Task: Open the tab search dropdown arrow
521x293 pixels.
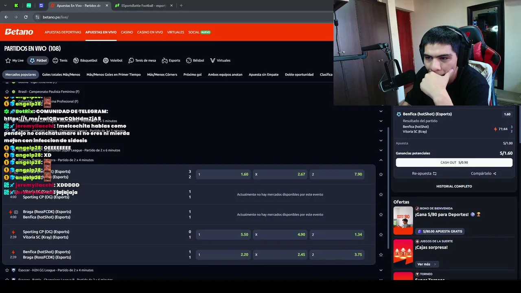Action: [x=5, y=6]
